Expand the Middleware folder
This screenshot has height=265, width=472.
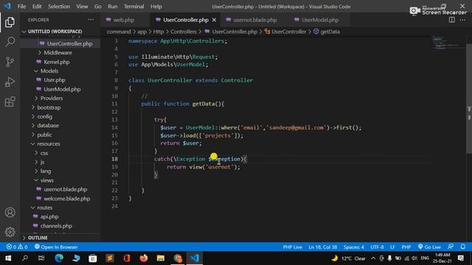(58, 52)
